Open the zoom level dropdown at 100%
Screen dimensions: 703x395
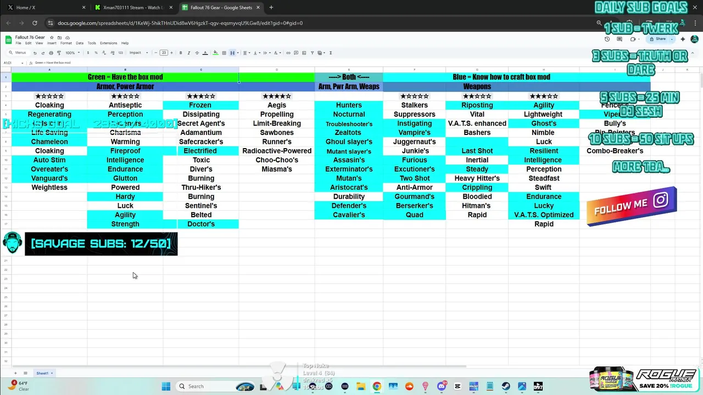tap(72, 53)
